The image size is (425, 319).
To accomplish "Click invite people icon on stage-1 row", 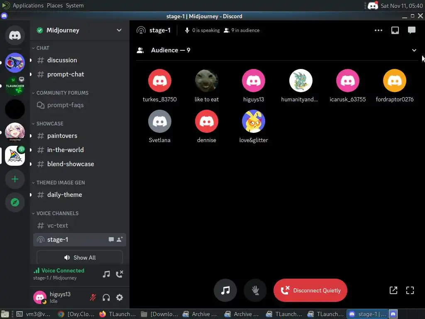I will pos(120,239).
